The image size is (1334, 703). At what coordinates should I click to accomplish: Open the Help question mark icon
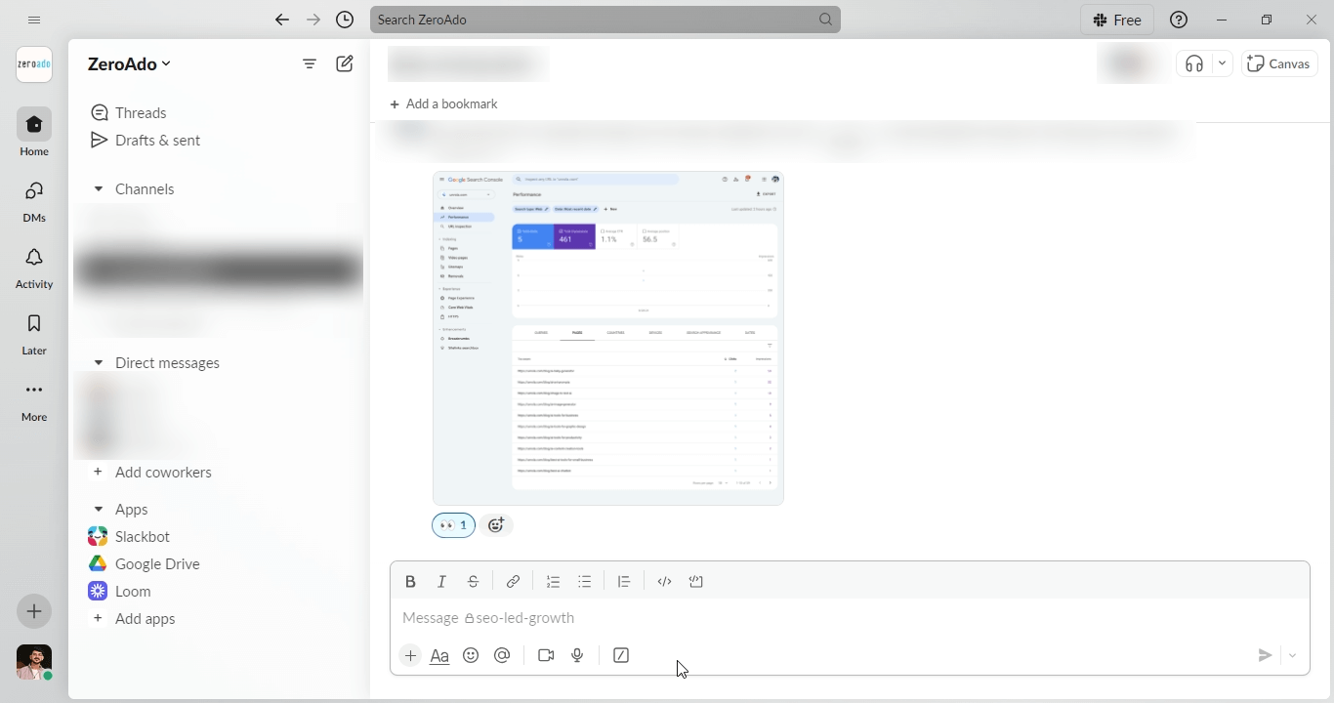[1179, 20]
